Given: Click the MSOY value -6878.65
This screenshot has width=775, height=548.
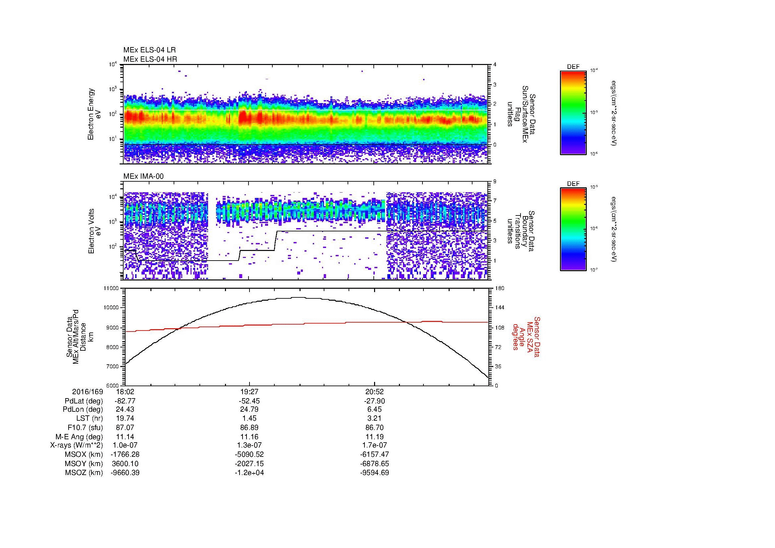Looking at the screenshot, I should pos(374,463).
